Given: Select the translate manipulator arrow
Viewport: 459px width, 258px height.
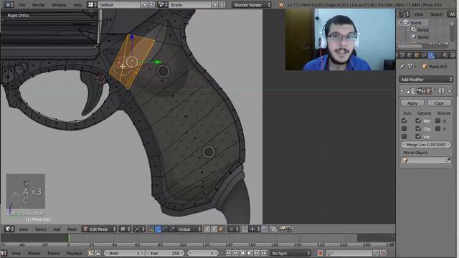Looking at the screenshot, I should point(158,229).
